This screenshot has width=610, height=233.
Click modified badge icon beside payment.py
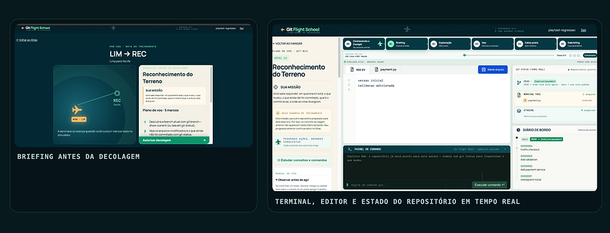point(525,100)
